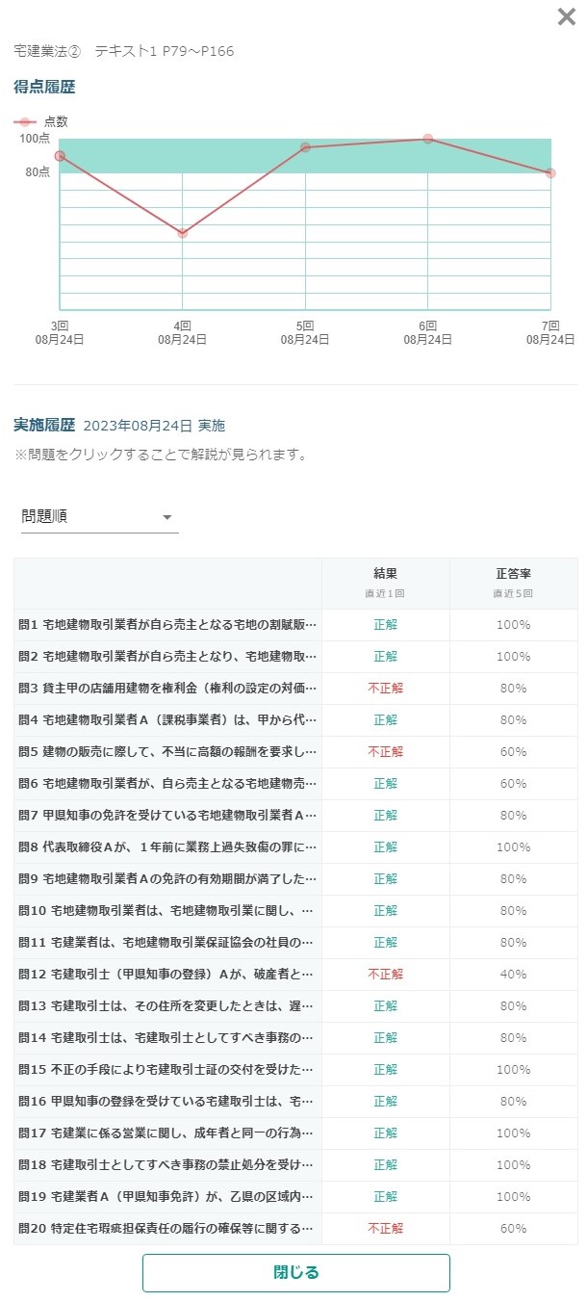Click 不正解 result for 問20
Image resolution: width=587 pixels, height=1302 pixels.
(x=386, y=1229)
